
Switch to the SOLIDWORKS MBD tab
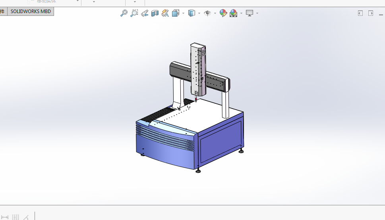(31, 11)
